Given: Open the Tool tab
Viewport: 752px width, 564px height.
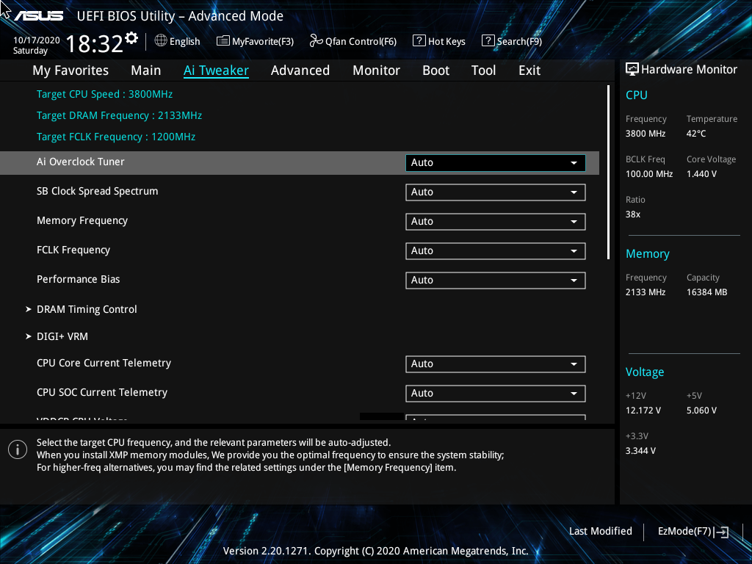Looking at the screenshot, I should 483,70.
